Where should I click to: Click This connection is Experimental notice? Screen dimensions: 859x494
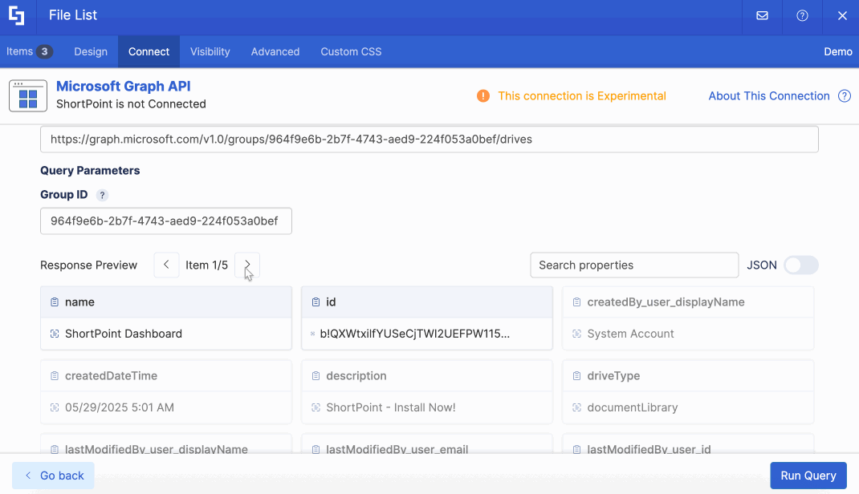pyautogui.click(x=582, y=95)
